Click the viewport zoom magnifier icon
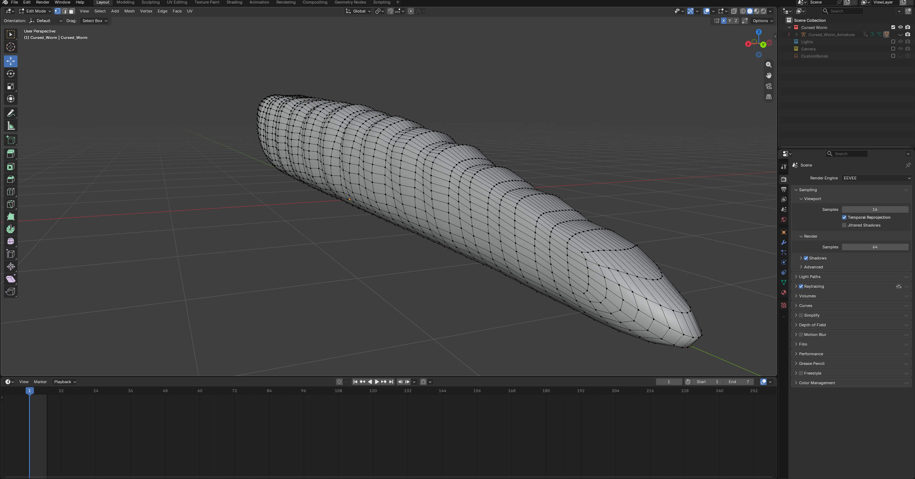The height and width of the screenshot is (479, 915). click(768, 65)
